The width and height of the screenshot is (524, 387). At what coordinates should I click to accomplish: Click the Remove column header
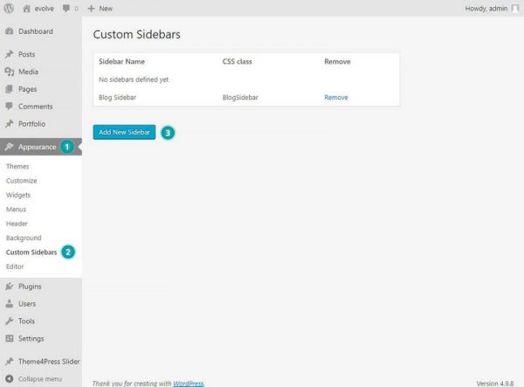coord(337,61)
